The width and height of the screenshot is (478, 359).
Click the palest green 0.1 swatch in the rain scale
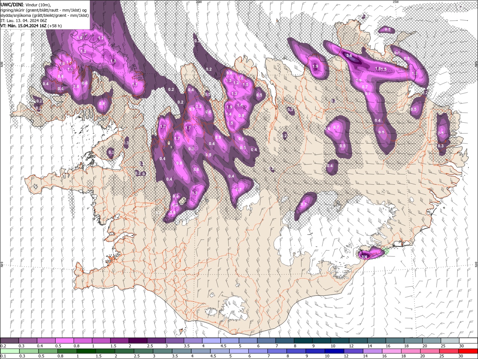coord(9,351)
